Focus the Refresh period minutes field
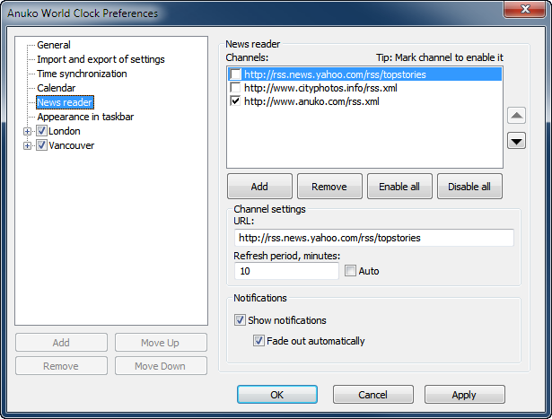 point(286,271)
